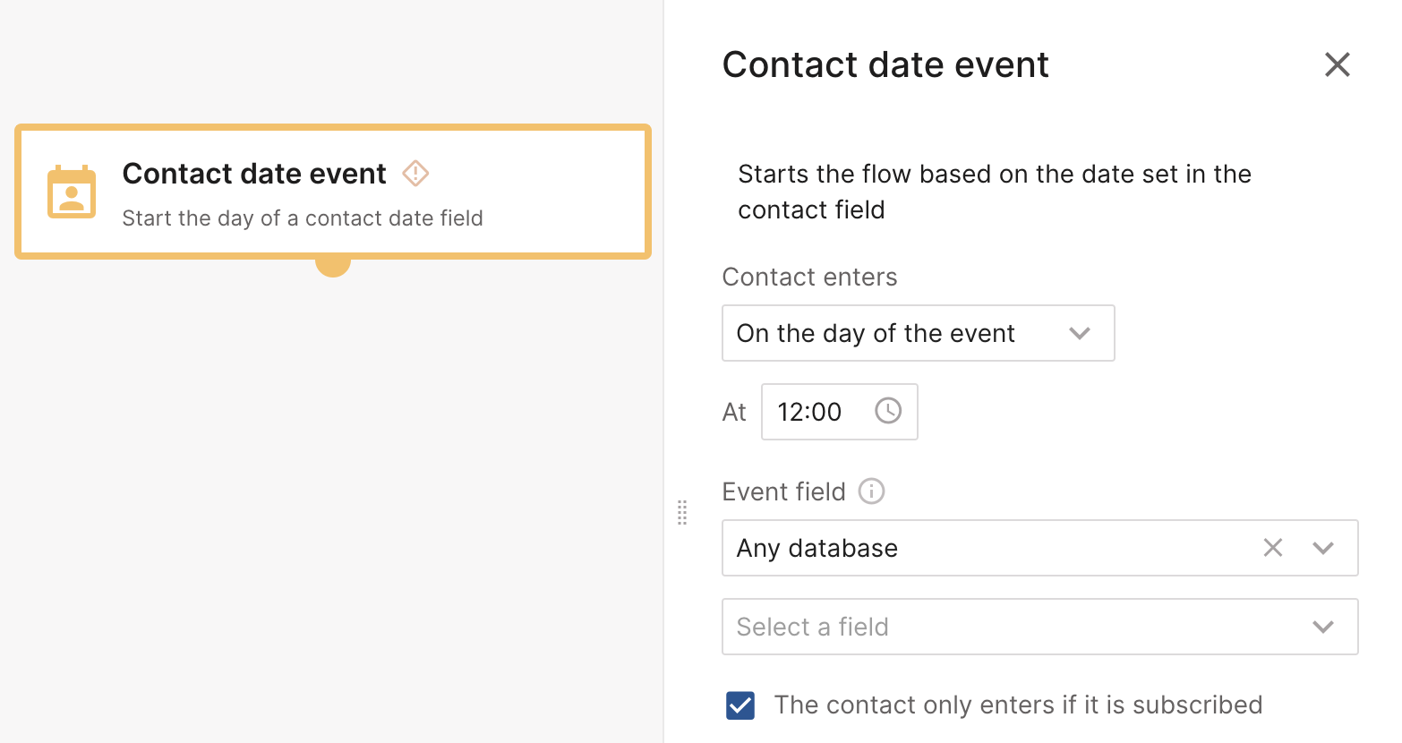Open the 'Select a field' dropdown
This screenshot has width=1402, height=743.
tap(1021, 627)
